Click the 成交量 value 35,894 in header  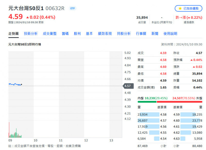pyautogui.click(x=142, y=17)
